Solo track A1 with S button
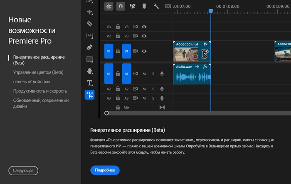 click(153, 74)
